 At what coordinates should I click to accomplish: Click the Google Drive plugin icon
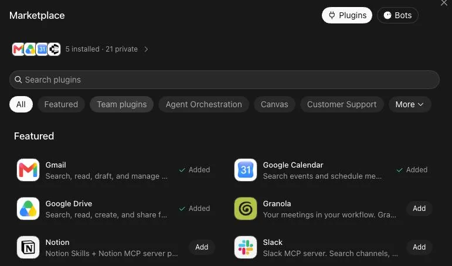pos(28,209)
